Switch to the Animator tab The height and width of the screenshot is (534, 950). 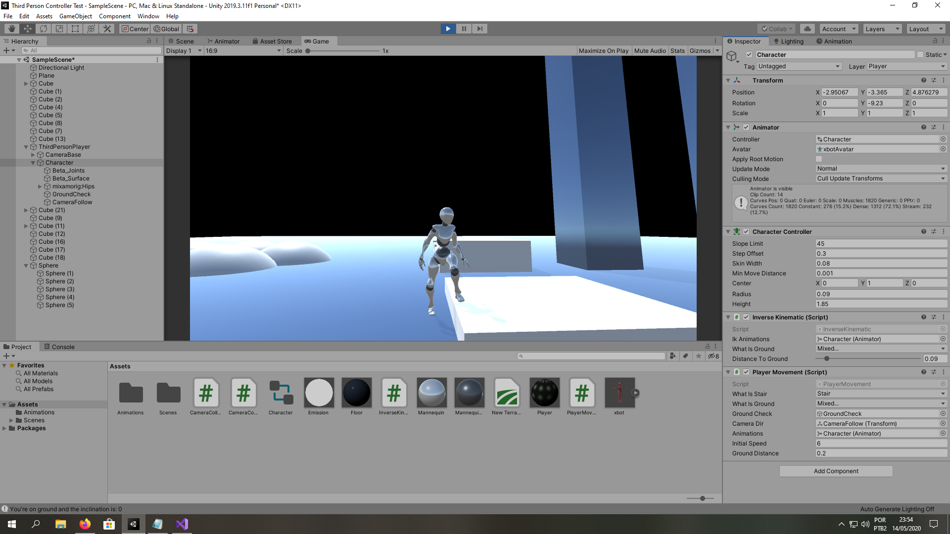pyautogui.click(x=223, y=41)
